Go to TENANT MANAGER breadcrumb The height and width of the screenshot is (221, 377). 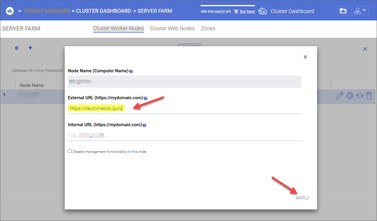tap(47, 11)
